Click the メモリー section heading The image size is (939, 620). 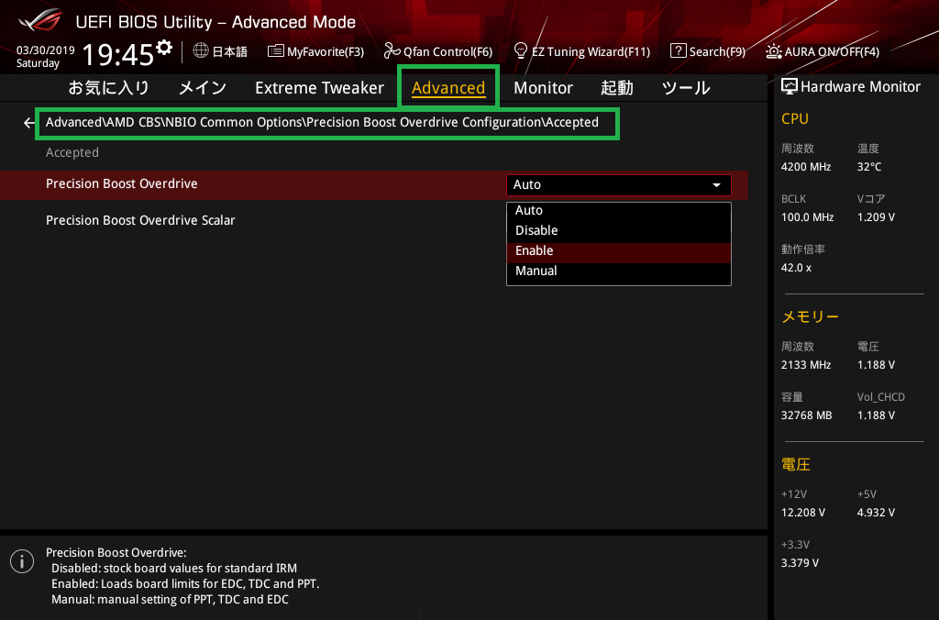click(x=810, y=317)
